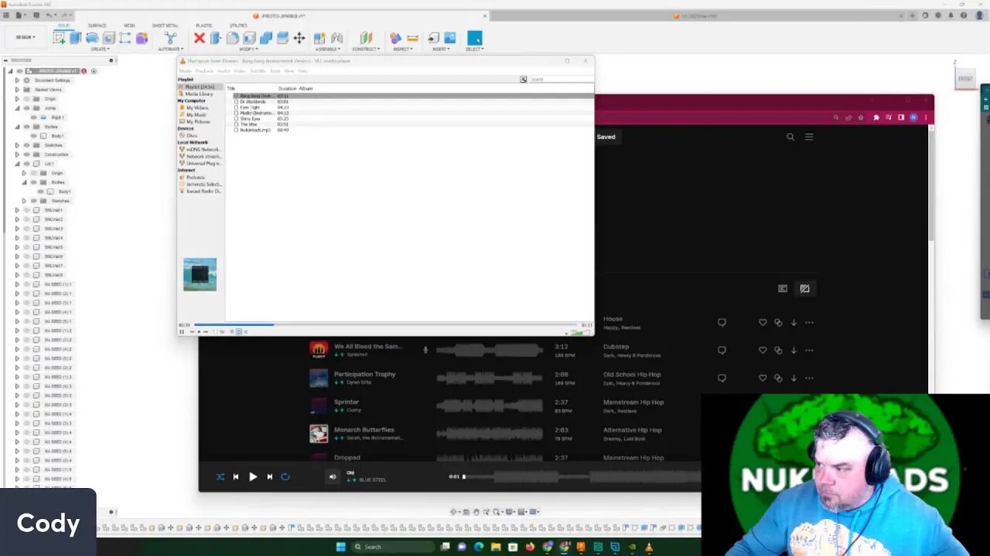
Task: Switch to the Mesh tab
Action: 129,25
